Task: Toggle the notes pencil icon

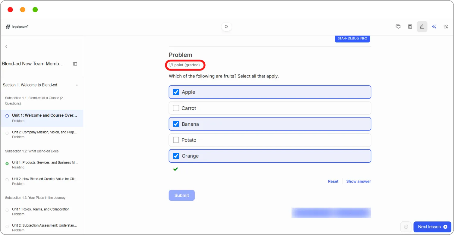Action: [x=422, y=27]
